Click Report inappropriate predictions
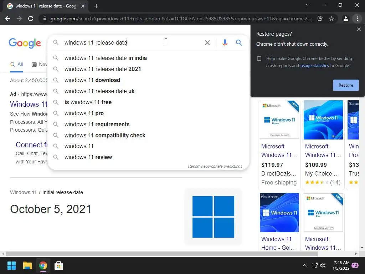This screenshot has height=274, width=365. tap(215, 166)
